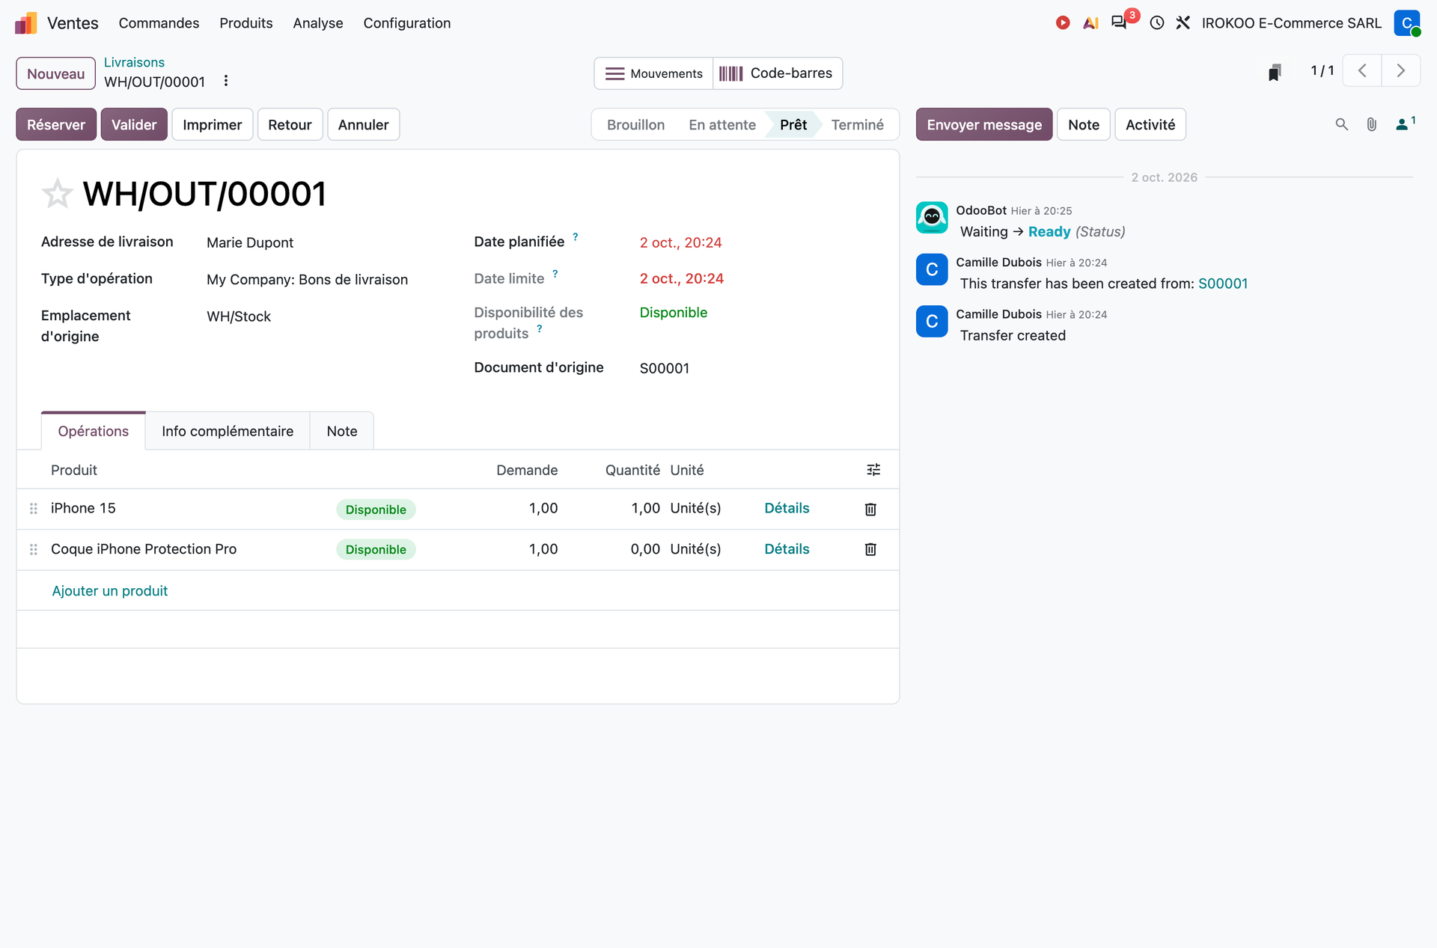
Task: Open the actions kebab menu for WH/OUT/00001
Action: pos(226,81)
